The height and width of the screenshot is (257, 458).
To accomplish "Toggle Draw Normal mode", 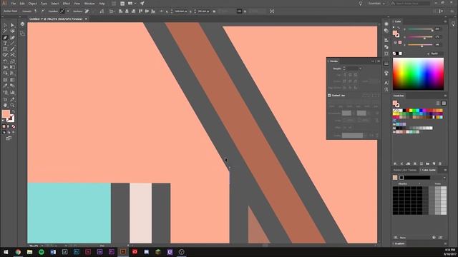I will click(x=4, y=132).
